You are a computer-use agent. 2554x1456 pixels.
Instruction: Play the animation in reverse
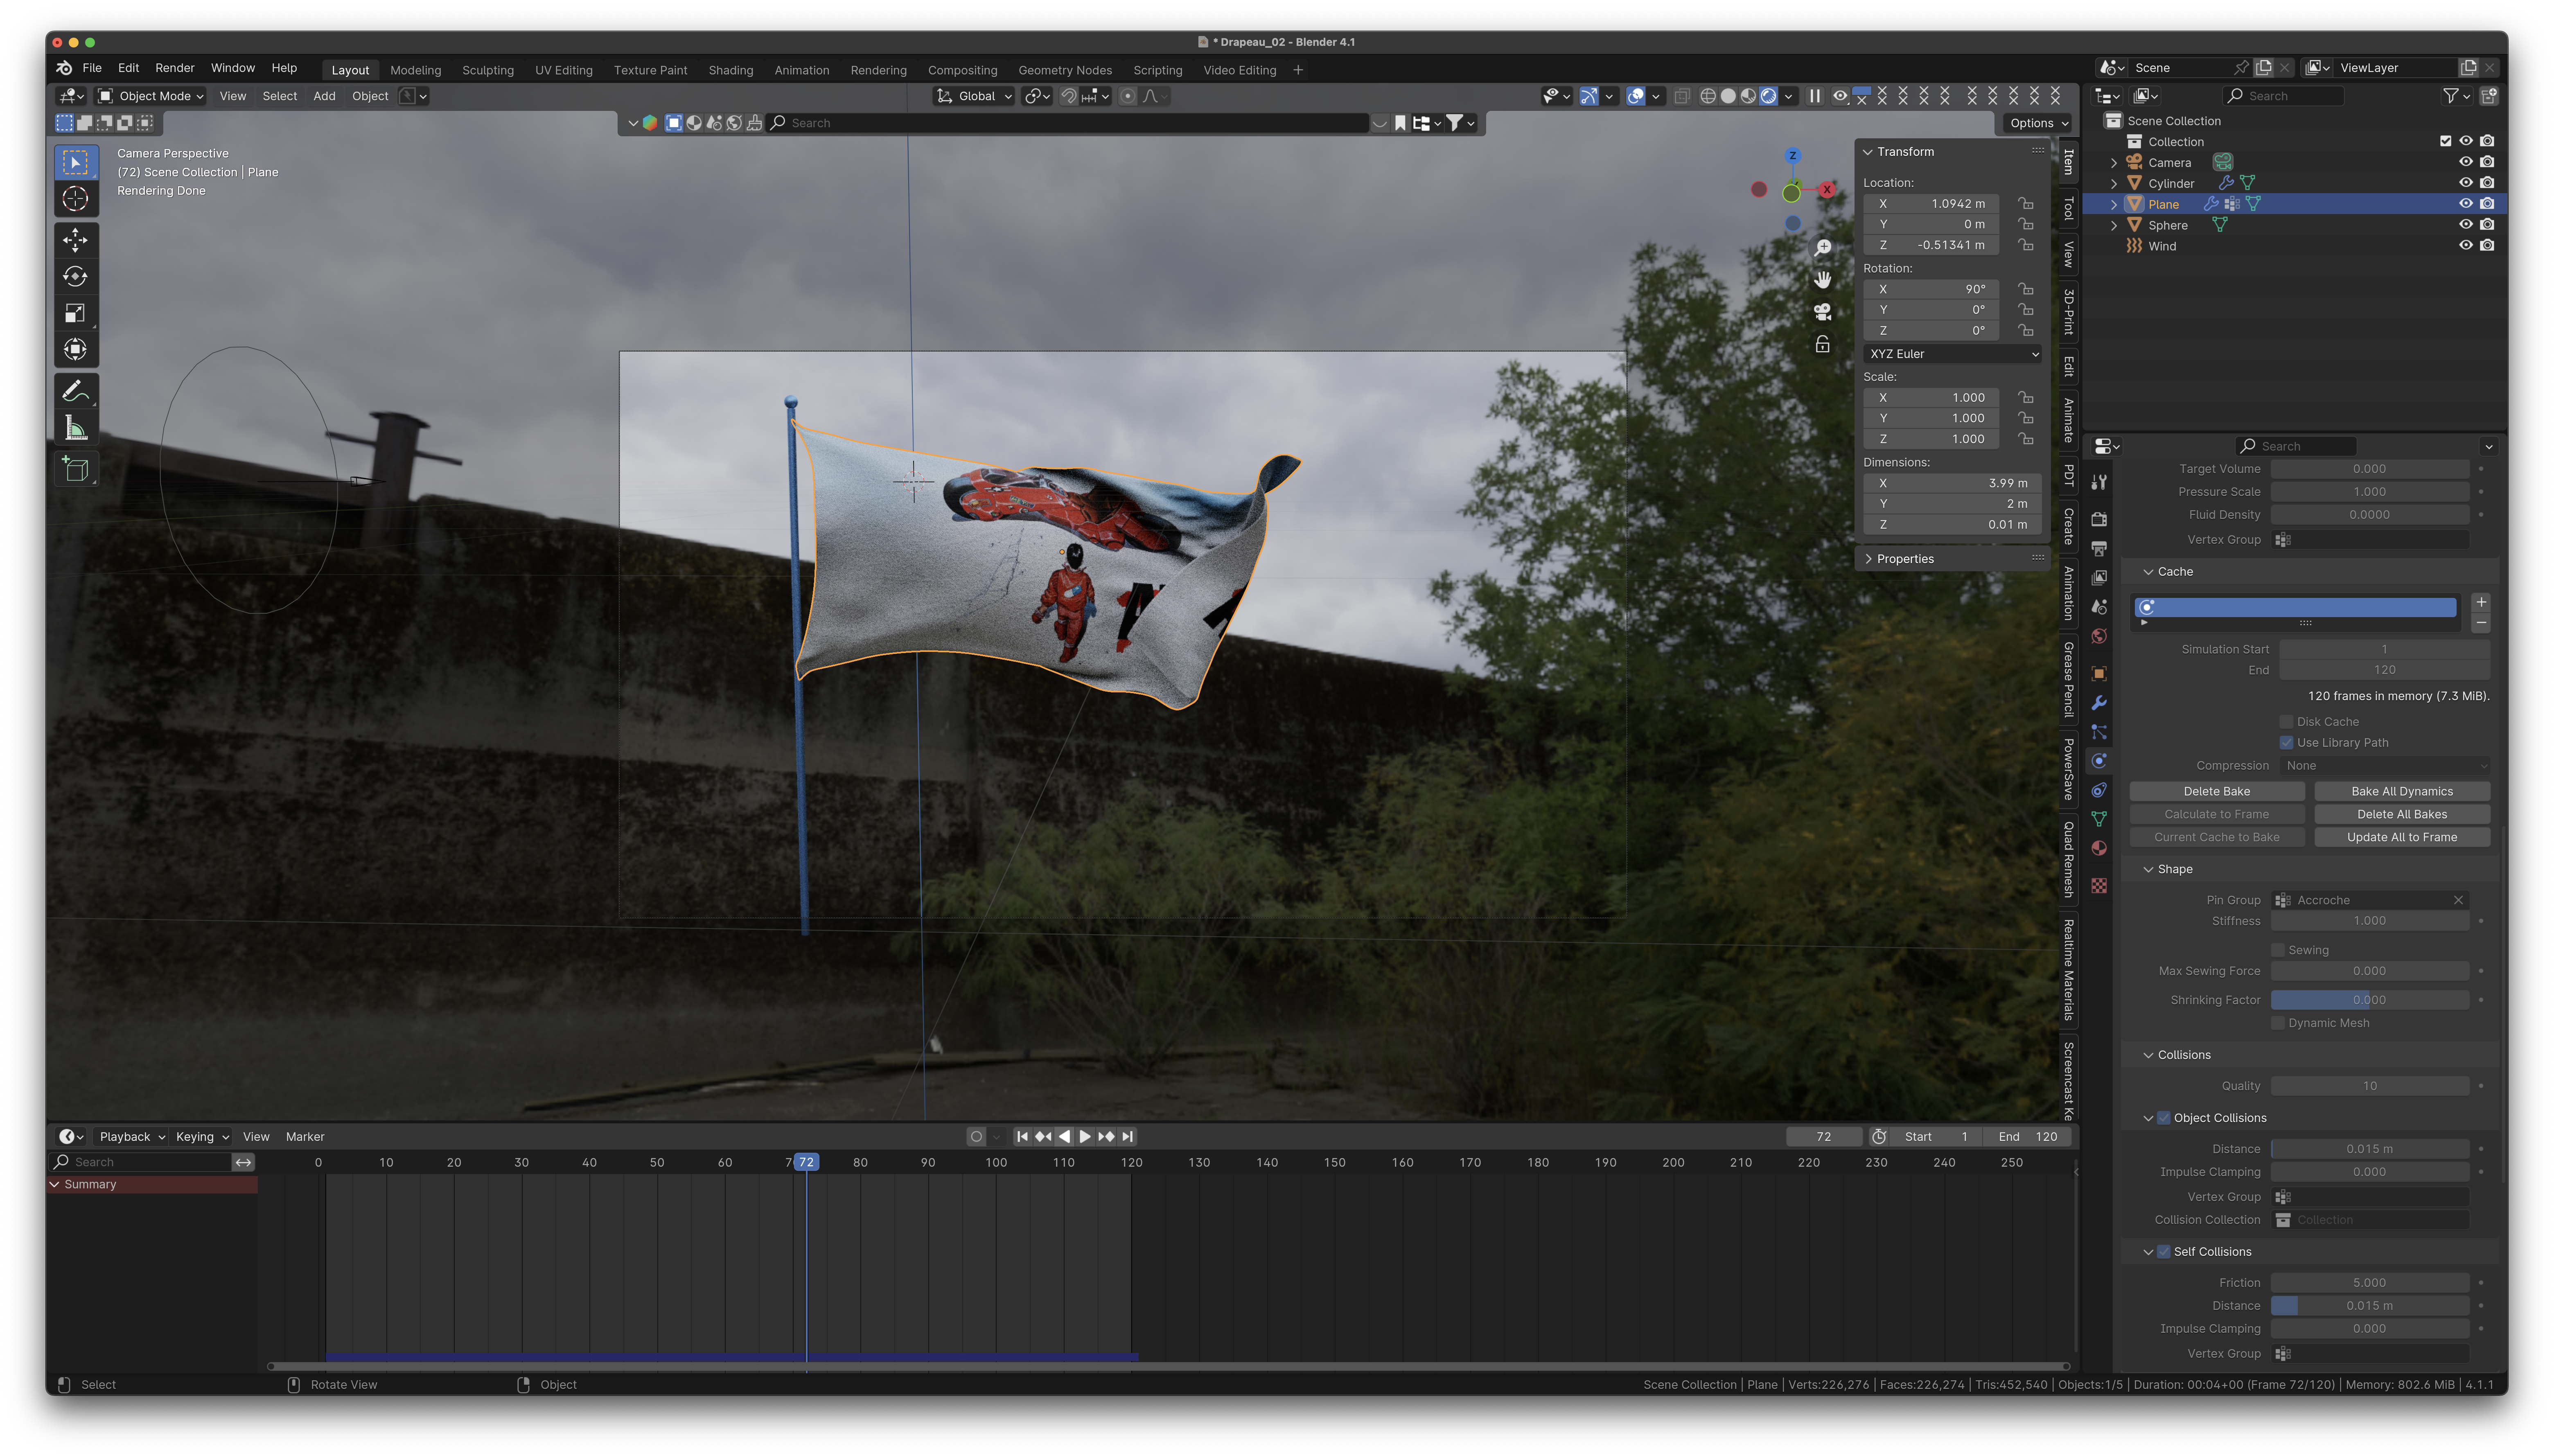1064,1137
